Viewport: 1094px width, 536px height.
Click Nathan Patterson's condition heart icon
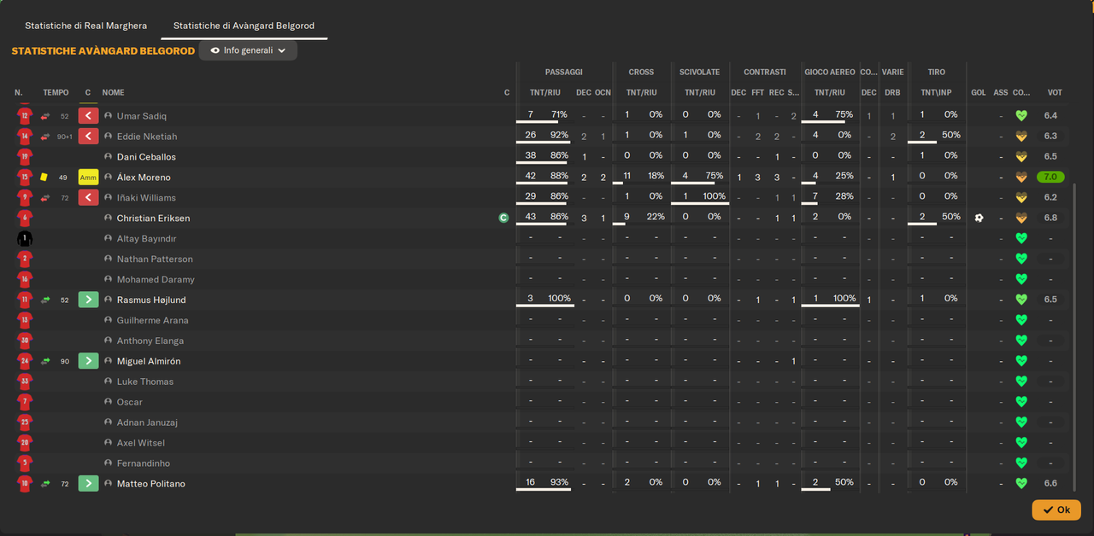pyautogui.click(x=1020, y=259)
